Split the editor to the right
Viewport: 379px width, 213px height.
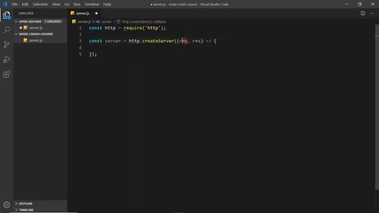[363, 13]
